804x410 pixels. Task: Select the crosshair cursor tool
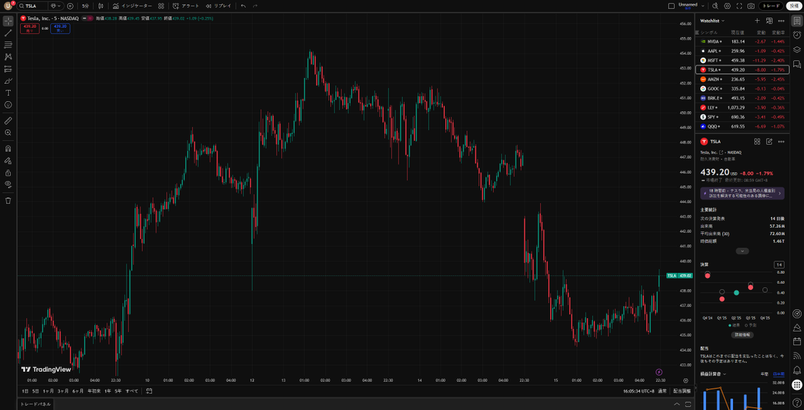click(8, 21)
